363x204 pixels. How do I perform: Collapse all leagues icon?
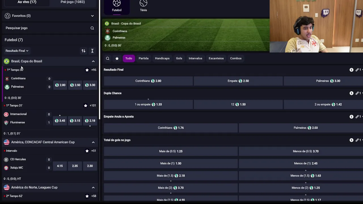click(x=92, y=51)
